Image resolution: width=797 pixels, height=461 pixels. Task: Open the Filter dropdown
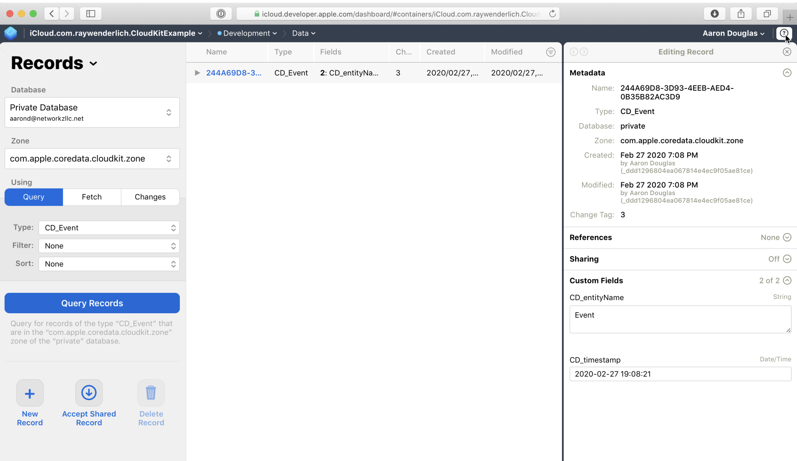coord(109,246)
